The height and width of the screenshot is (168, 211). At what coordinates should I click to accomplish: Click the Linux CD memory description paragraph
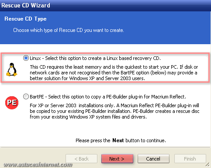pyautogui.click(x=114, y=73)
